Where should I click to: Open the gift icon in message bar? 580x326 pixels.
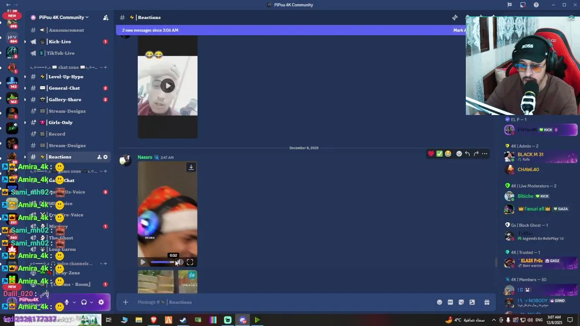point(487,302)
